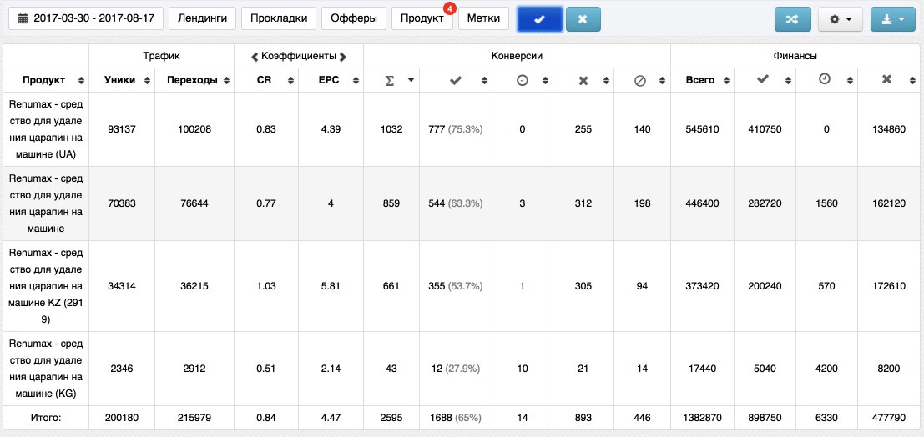Clear filters with the X button
The image size is (924, 437).
click(x=583, y=19)
